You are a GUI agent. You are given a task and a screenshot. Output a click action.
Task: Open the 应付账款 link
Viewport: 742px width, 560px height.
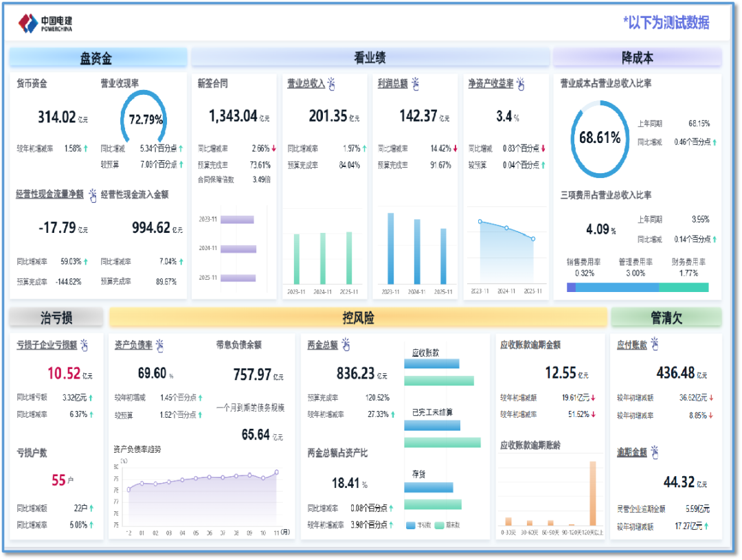632,345
